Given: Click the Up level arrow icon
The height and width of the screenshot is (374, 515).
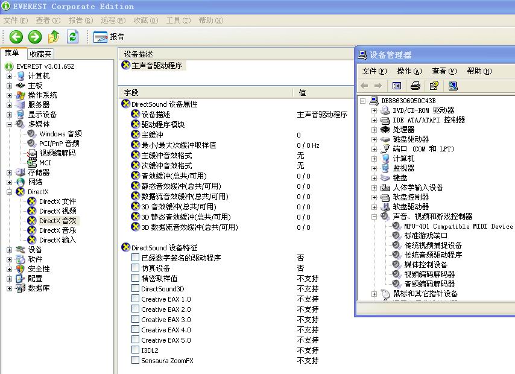Looking at the screenshot, I should [x=54, y=37].
